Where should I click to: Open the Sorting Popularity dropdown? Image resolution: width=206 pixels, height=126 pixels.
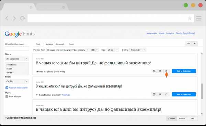(x=138, y=50)
